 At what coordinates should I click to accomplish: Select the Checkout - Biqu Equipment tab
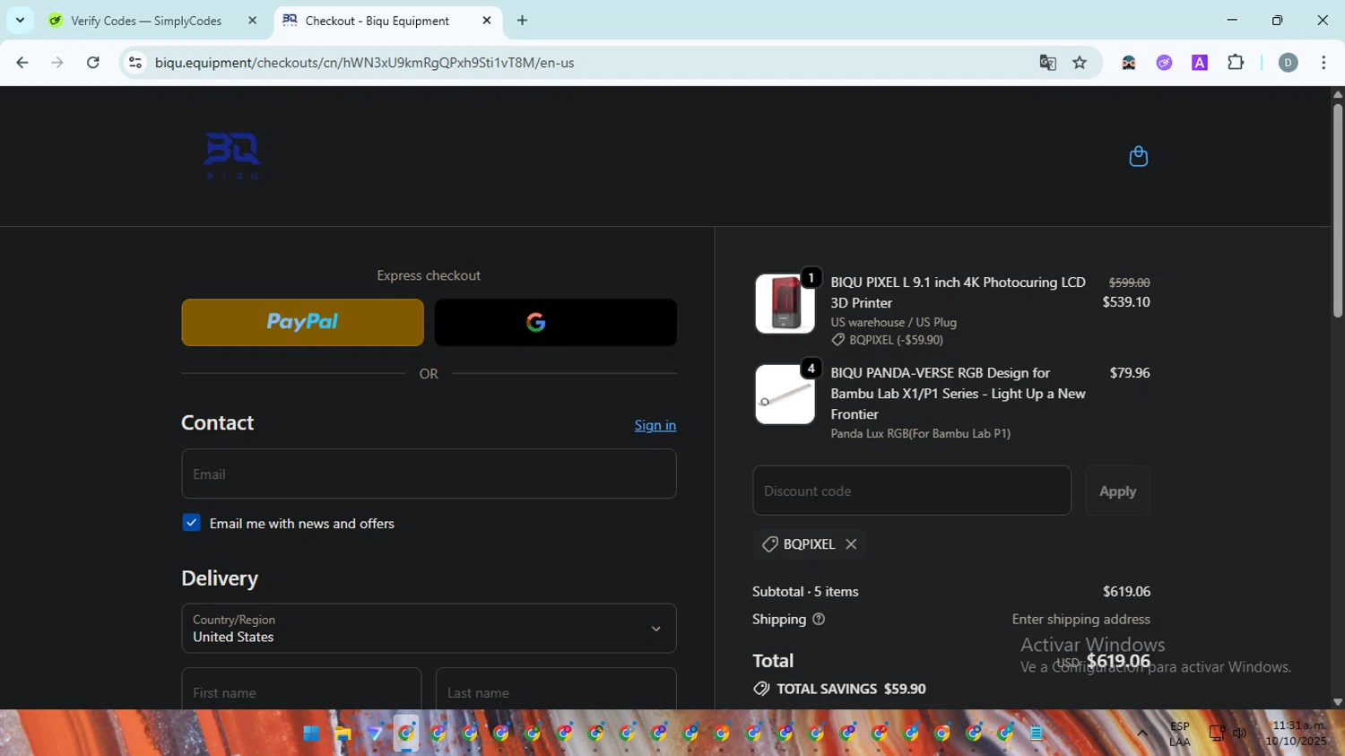click(x=377, y=21)
